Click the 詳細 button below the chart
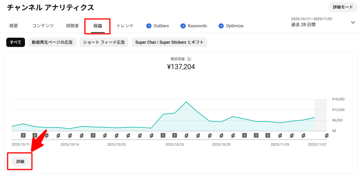The height and width of the screenshot is (179, 363). pos(20,161)
